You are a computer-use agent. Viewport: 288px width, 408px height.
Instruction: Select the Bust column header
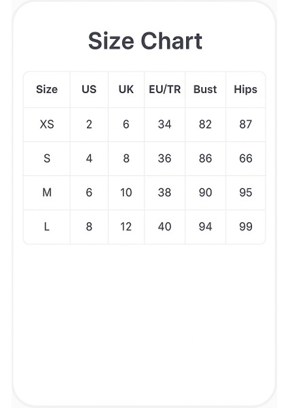(205, 89)
